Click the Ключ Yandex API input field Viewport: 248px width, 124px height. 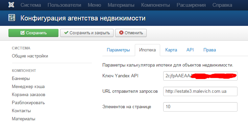[x=200, y=76]
